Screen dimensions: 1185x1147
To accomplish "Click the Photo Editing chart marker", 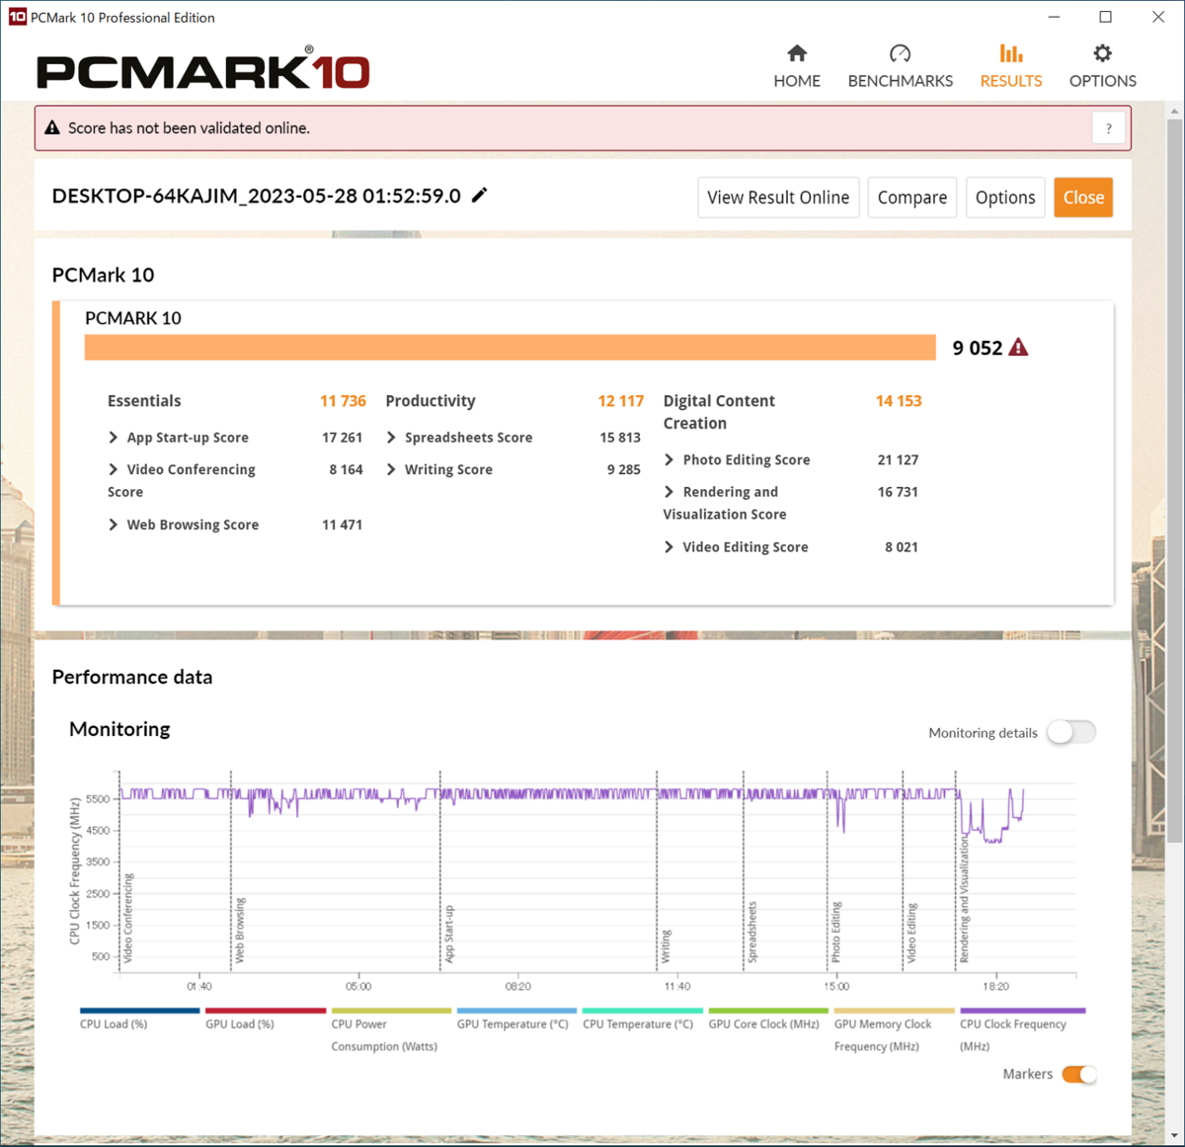I will pos(836,932).
